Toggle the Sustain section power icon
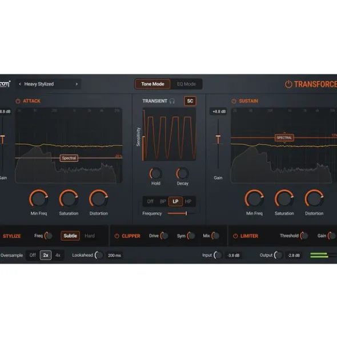The height and width of the screenshot is (338, 337). point(234,101)
